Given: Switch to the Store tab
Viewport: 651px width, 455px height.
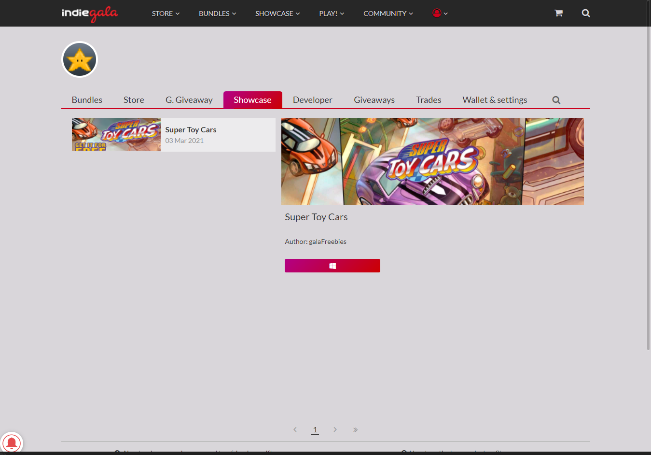Looking at the screenshot, I should pos(134,100).
